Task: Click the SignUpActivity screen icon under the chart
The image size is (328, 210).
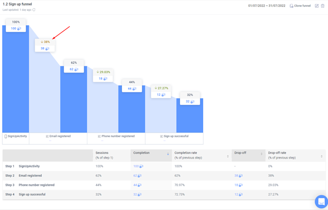Action: [x=6, y=136]
